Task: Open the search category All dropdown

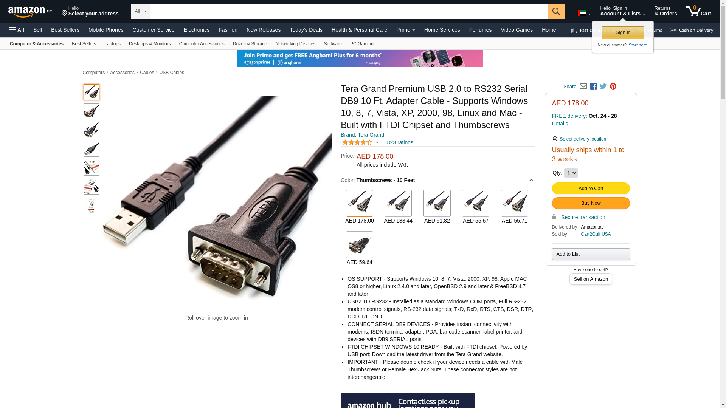Action: (141, 11)
